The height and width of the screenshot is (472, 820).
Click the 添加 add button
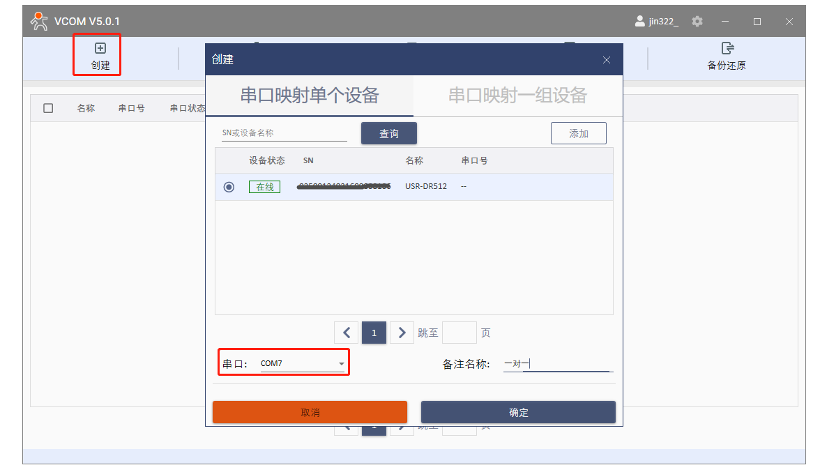point(578,133)
